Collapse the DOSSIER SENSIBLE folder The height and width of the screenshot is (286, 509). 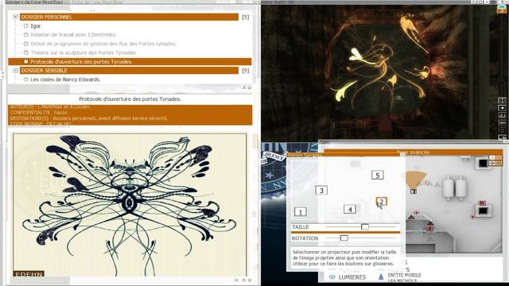[x=15, y=70]
